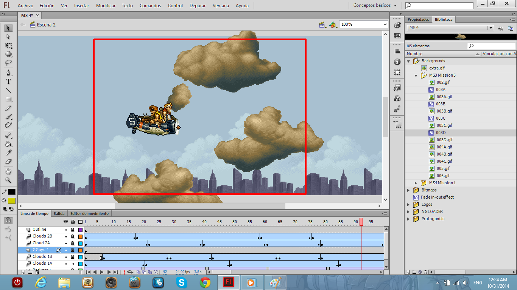The height and width of the screenshot is (290, 517).
Task: Toggle visibility of Clouds 2B layer
Action: click(66, 236)
